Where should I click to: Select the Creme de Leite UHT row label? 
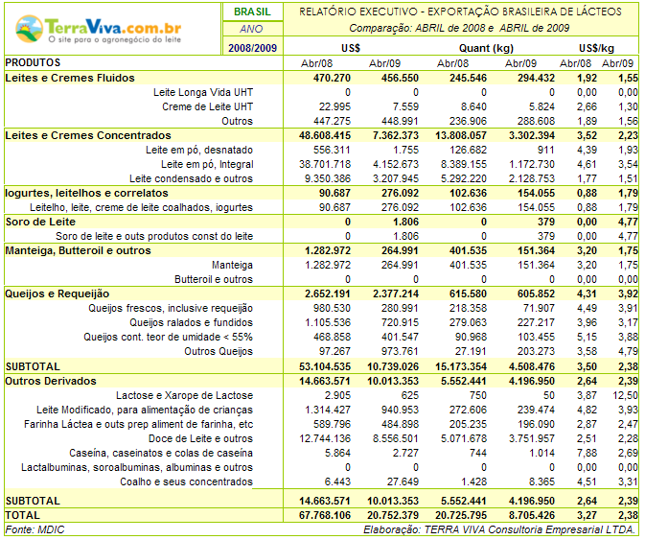point(207,106)
